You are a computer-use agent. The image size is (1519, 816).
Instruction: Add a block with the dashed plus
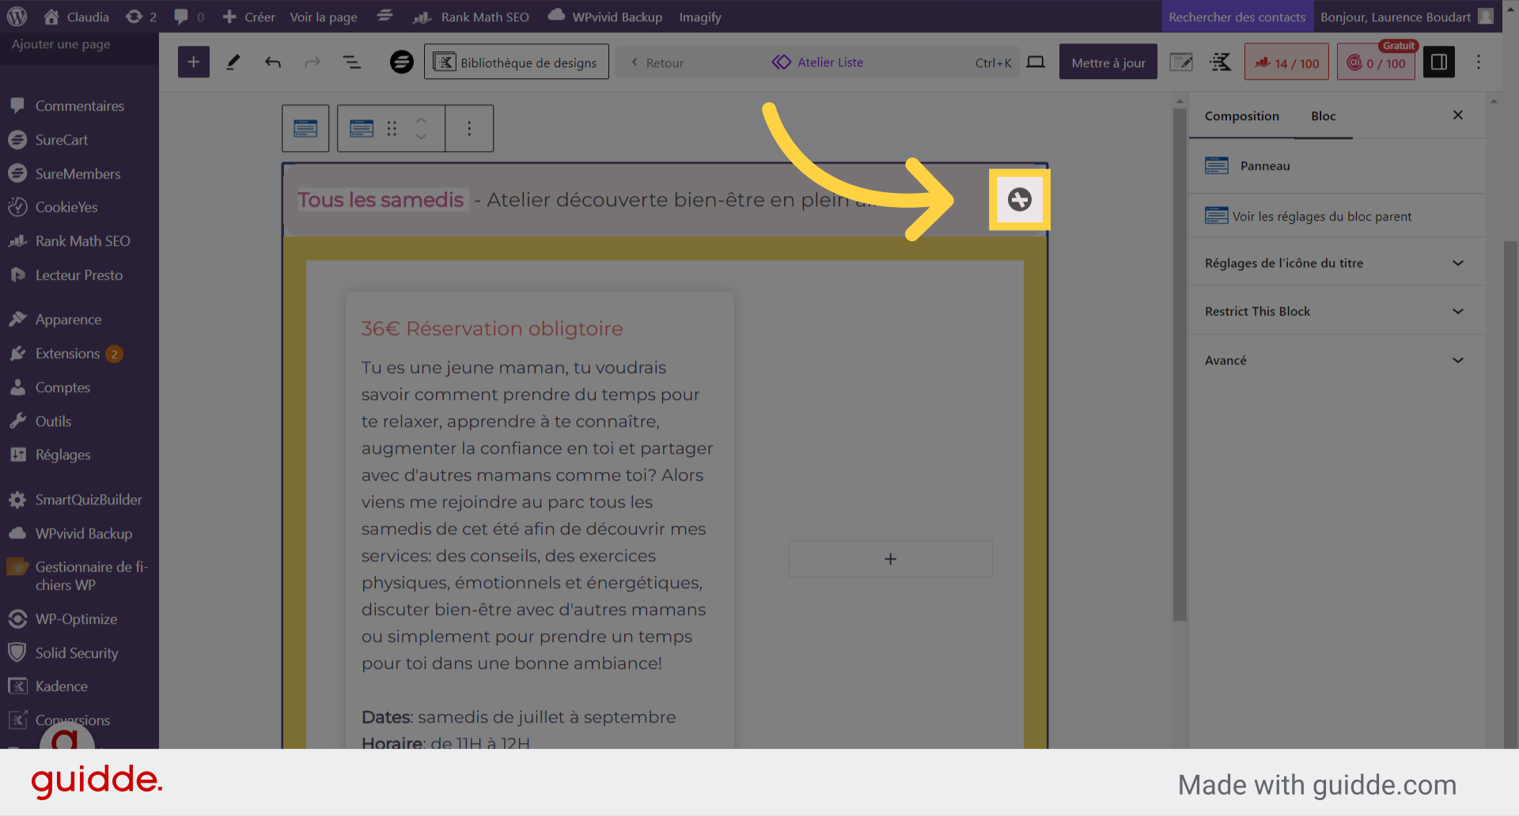[x=891, y=559]
